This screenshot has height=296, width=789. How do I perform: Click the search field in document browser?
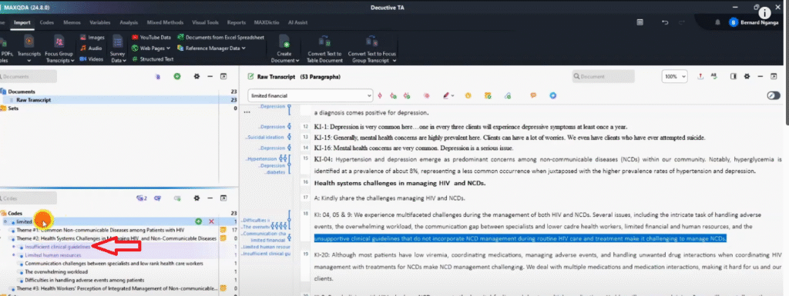[x=603, y=77]
